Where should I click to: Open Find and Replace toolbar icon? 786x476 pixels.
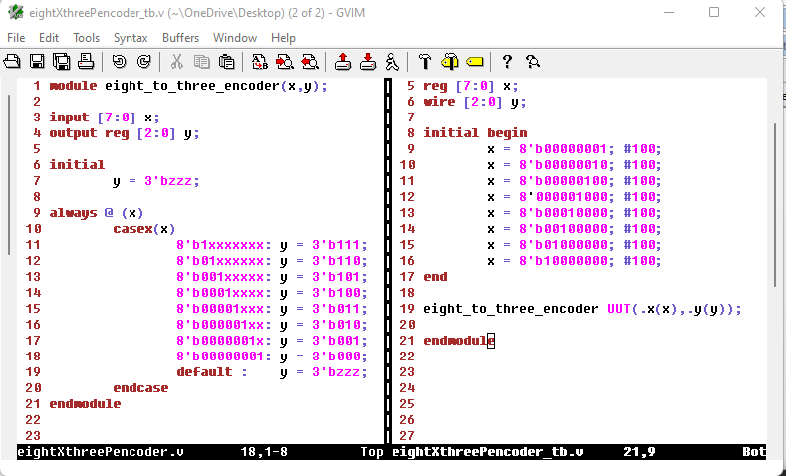tap(260, 62)
